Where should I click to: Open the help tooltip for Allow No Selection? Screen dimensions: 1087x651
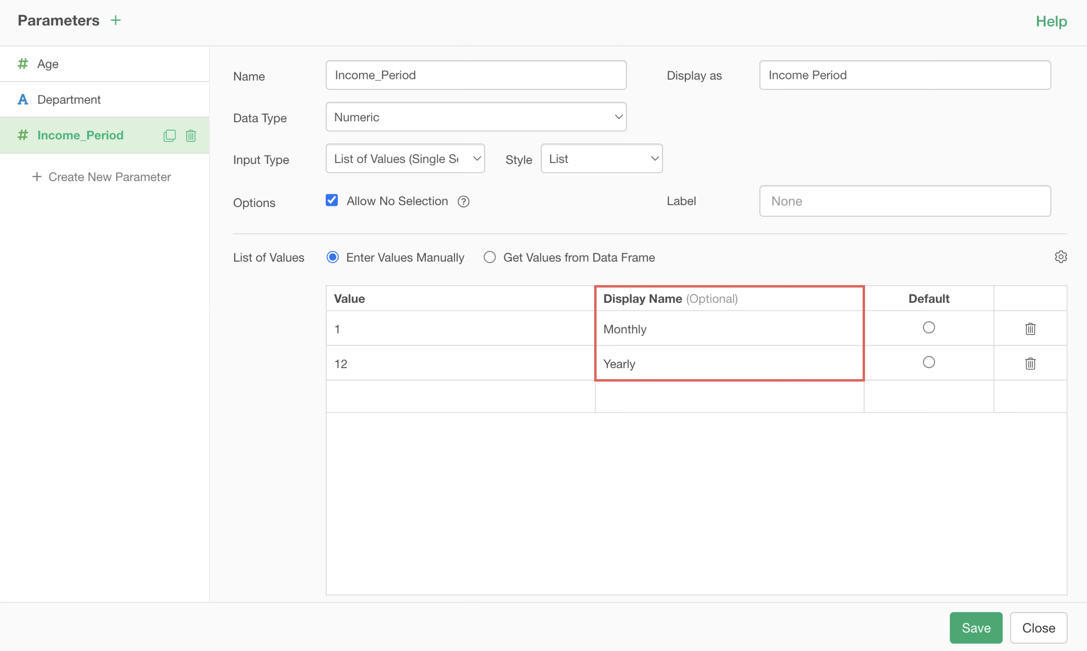463,201
